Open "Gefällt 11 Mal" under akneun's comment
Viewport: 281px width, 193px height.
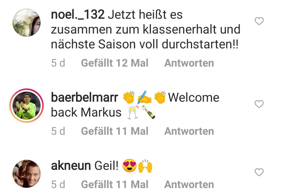click(115, 185)
